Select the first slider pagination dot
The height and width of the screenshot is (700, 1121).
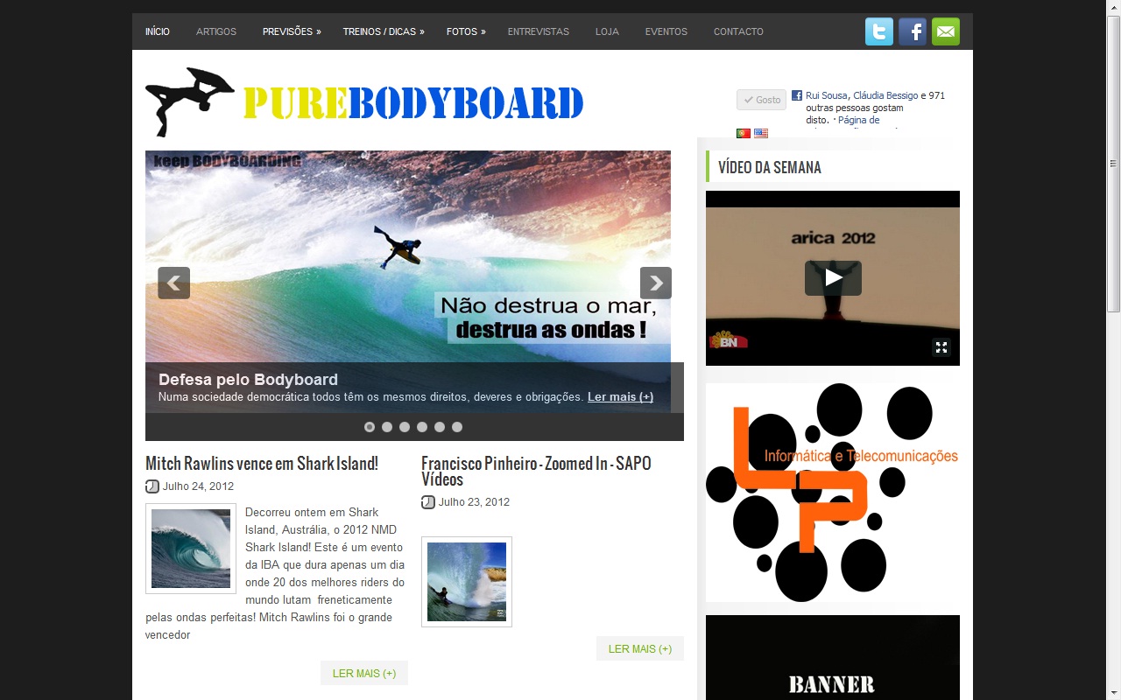pos(370,427)
